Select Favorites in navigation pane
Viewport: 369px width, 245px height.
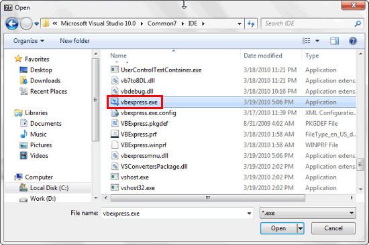pyautogui.click(x=32, y=59)
